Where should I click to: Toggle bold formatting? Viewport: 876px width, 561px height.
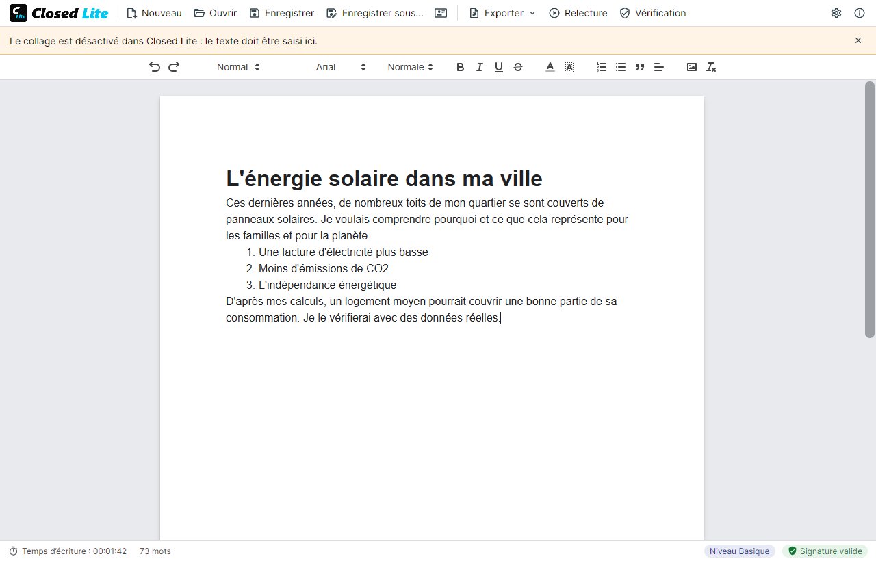tap(460, 67)
